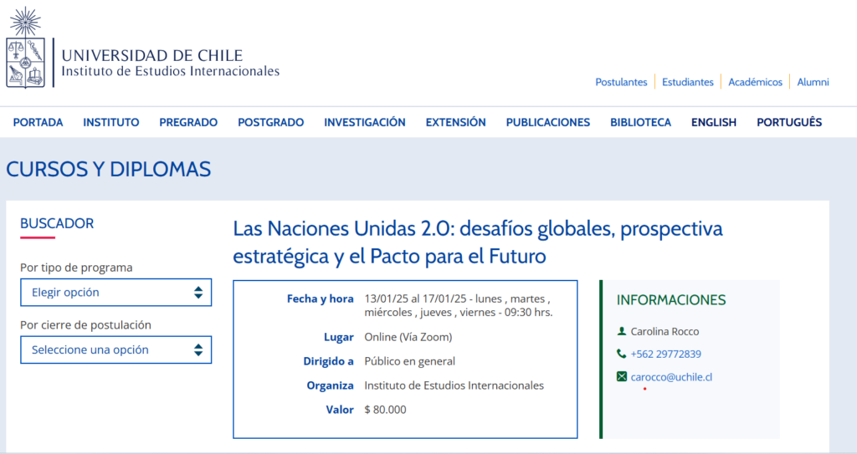Follow the Postulantes link
857x454 pixels.
pos(621,82)
